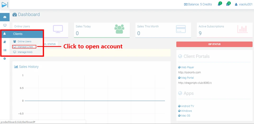Select the Clients person icon
The width and height of the screenshot is (254, 124).
pos(4,34)
